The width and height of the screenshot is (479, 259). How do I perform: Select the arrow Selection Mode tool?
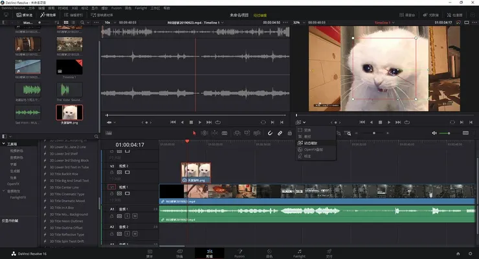coord(194,133)
